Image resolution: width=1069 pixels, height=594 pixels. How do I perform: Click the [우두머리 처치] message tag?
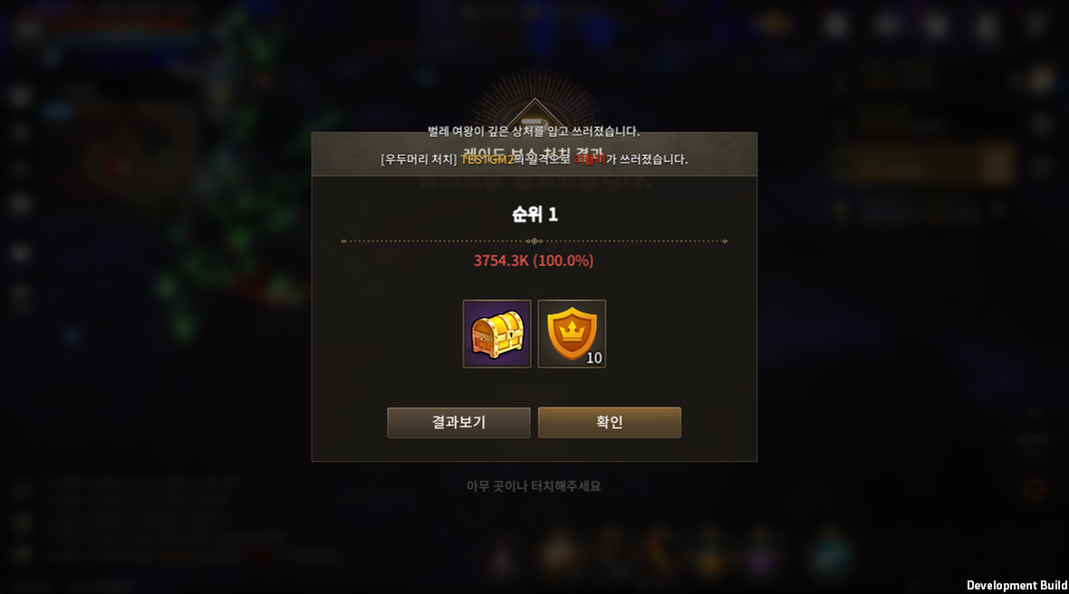419,159
